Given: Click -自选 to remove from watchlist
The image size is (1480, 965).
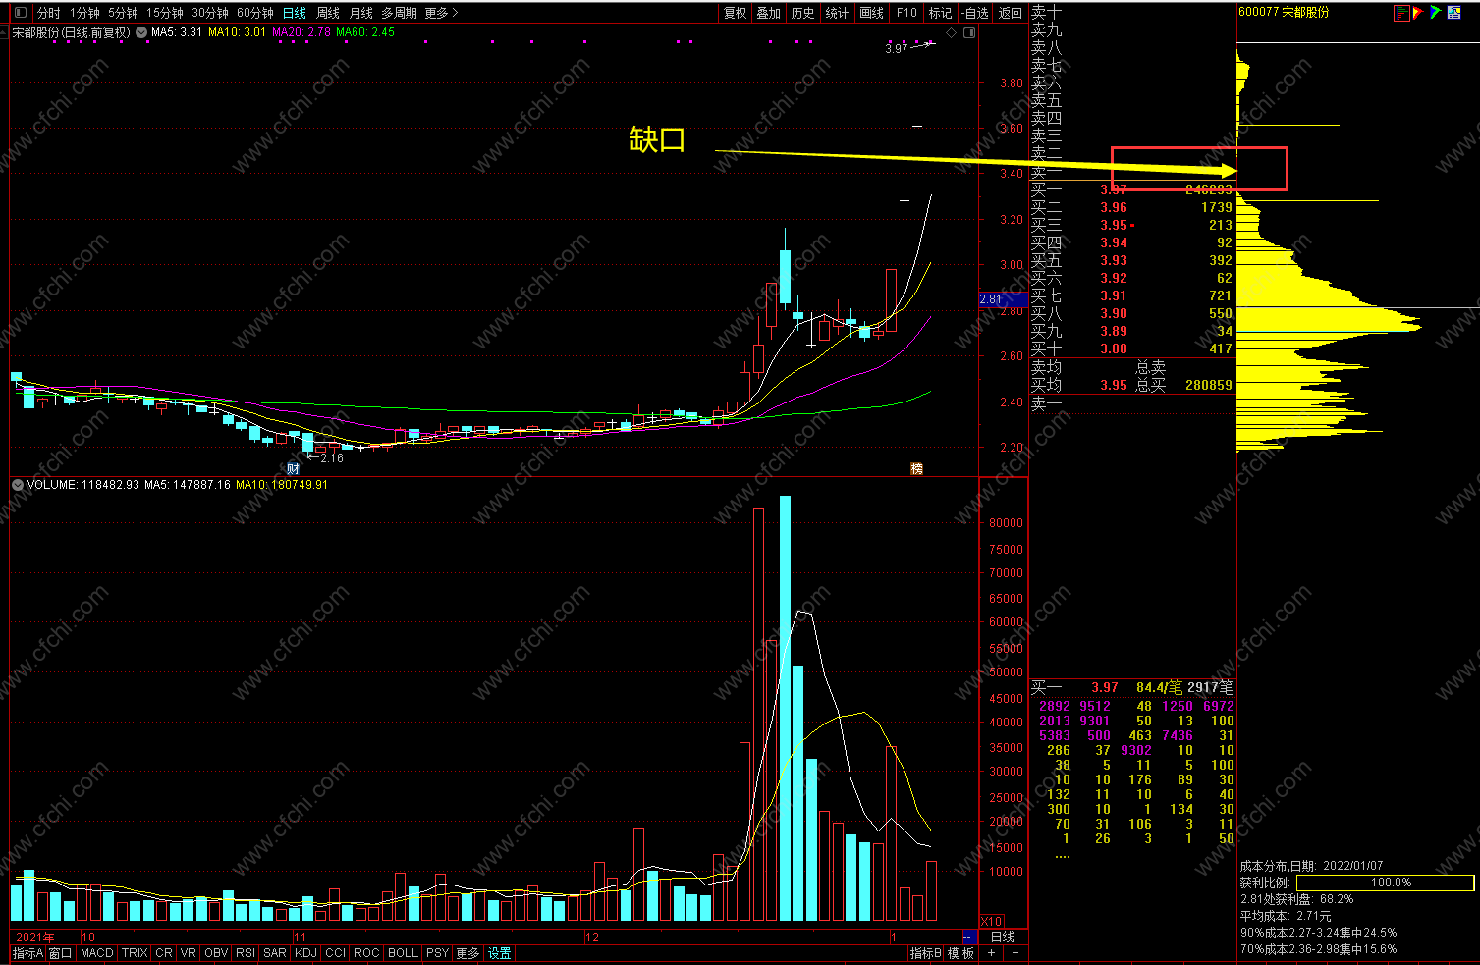Looking at the screenshot, I should pyautogui.click(x=975, y=13).
